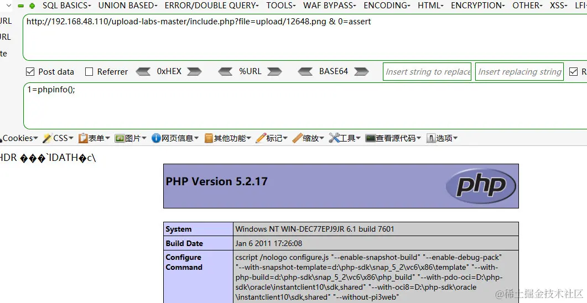Click the Build Date row label
Screen dimensions: 587x303
[x=184, y=243]
